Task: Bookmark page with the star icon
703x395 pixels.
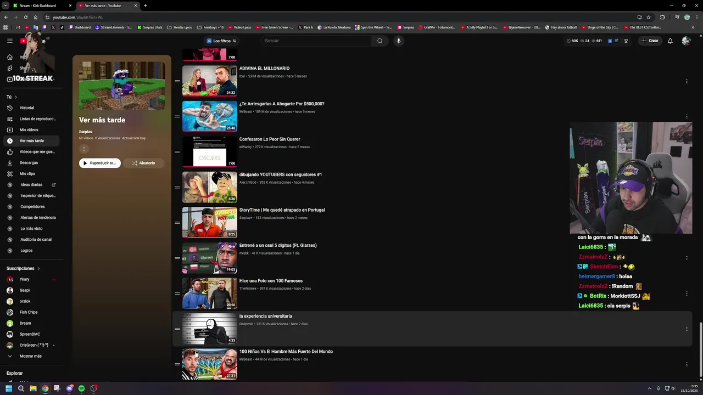Action: coord(649,17)
